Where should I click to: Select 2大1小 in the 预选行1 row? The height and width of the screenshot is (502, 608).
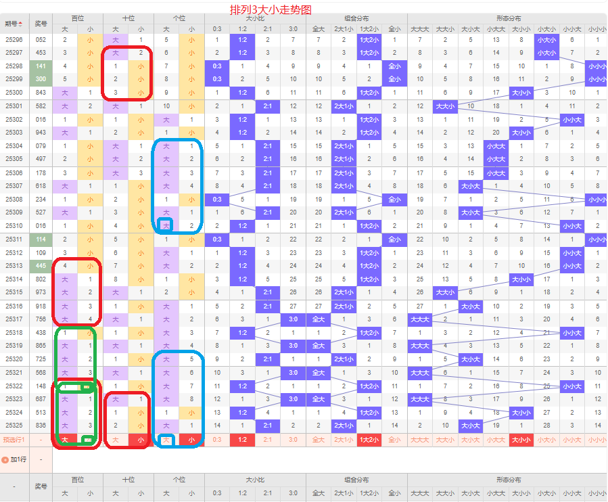(x=344, y=440)
